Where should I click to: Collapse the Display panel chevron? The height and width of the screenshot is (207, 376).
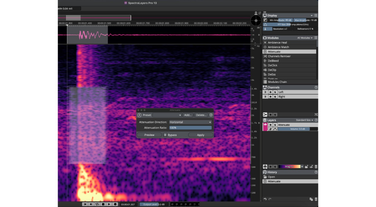[x=311, y=15]
